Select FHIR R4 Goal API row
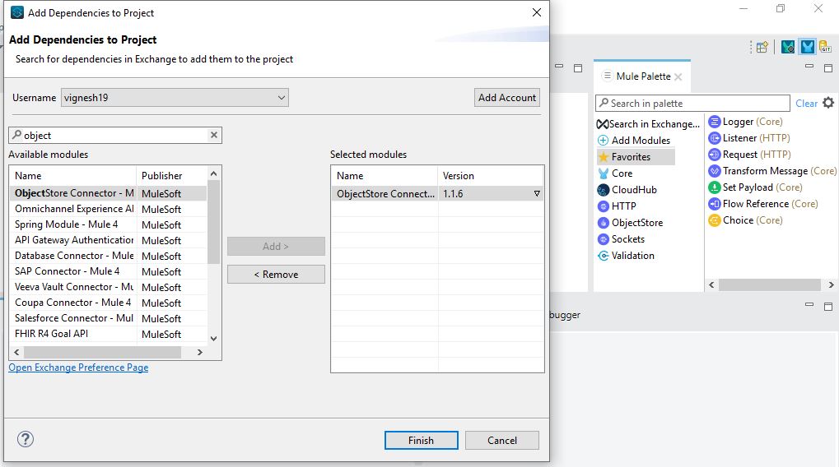 point(108,334)
